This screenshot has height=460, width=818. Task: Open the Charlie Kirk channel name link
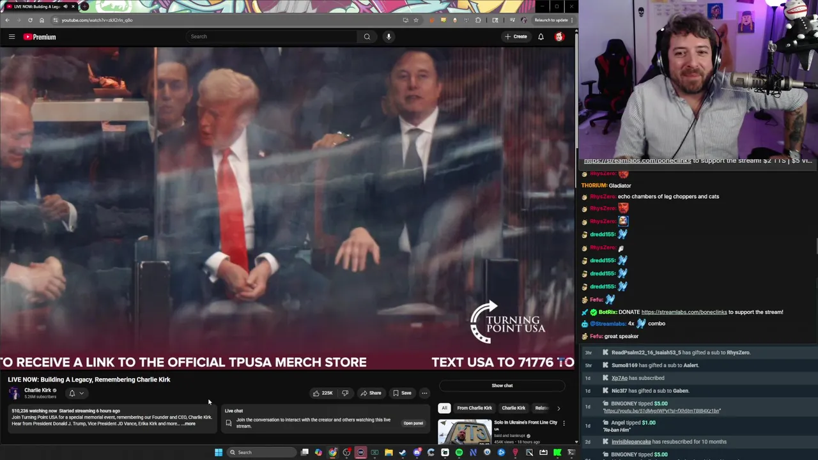(38, 390)
